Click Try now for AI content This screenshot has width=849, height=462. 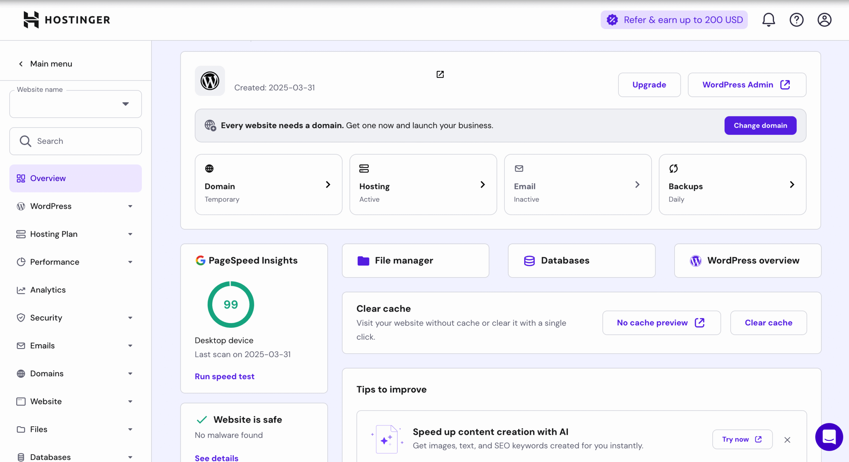pyautogui.click(x=742, y=439)
